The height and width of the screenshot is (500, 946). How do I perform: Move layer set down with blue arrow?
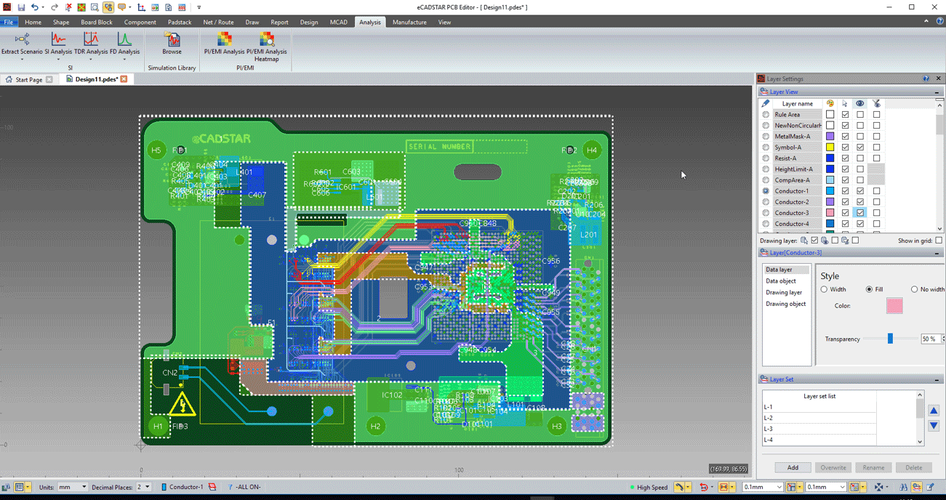pyautogui.click(x=934, y=425)
